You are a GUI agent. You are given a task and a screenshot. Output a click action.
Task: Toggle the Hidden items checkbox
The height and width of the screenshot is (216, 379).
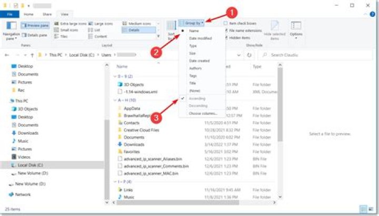[x=226, y=38]
